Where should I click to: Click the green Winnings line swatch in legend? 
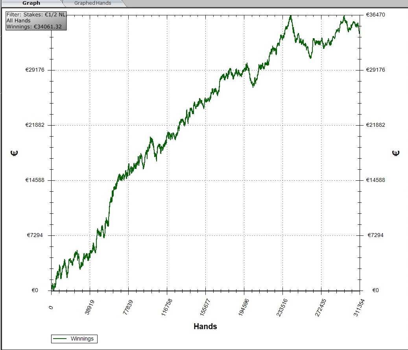[60, 339]
